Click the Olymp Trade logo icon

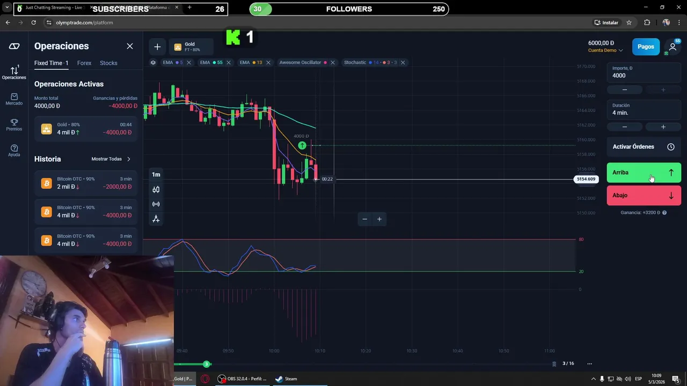point(14,46)
